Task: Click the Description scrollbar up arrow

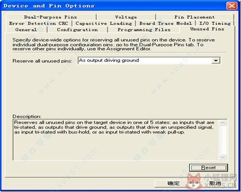Action: pos(223,123)
